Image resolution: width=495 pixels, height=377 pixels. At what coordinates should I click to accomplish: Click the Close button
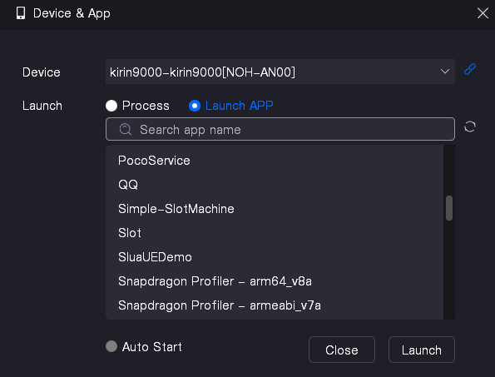pyautogui.click(x=342, y=350)
